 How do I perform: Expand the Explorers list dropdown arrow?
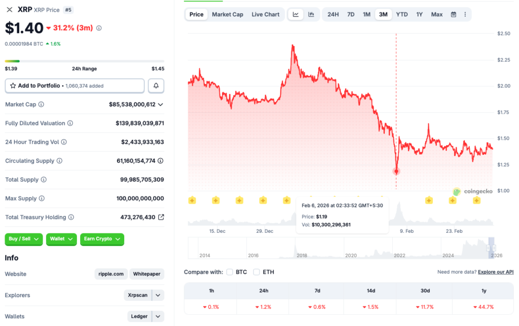(x=158, y=295)
